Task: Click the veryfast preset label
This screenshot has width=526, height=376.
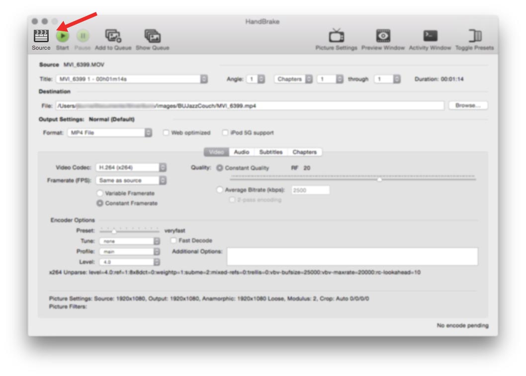Action: (x=175, y=230)
